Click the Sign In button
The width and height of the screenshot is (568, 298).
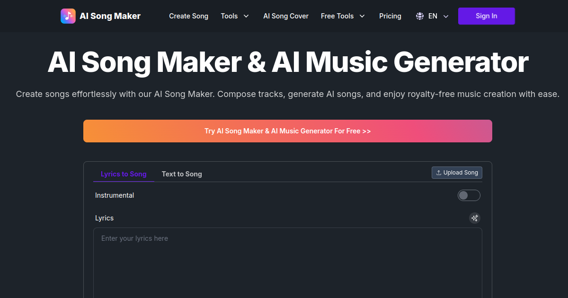tap(487, 16)
